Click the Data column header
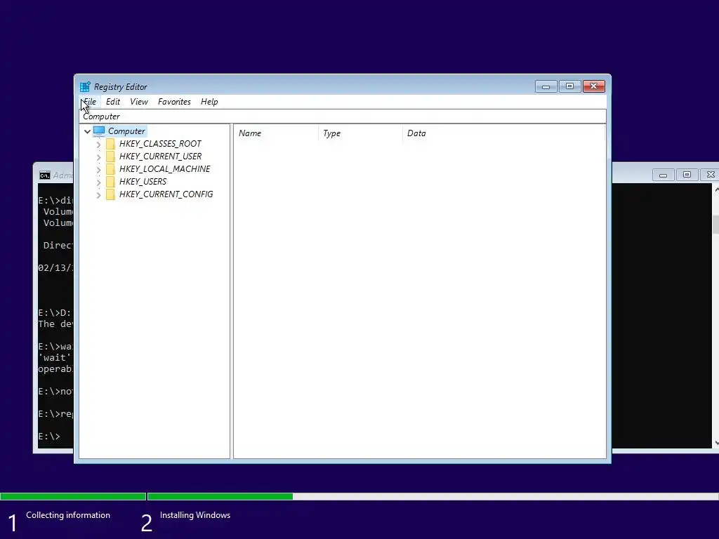The image size is (719, 539). click(x=503, y=133)
